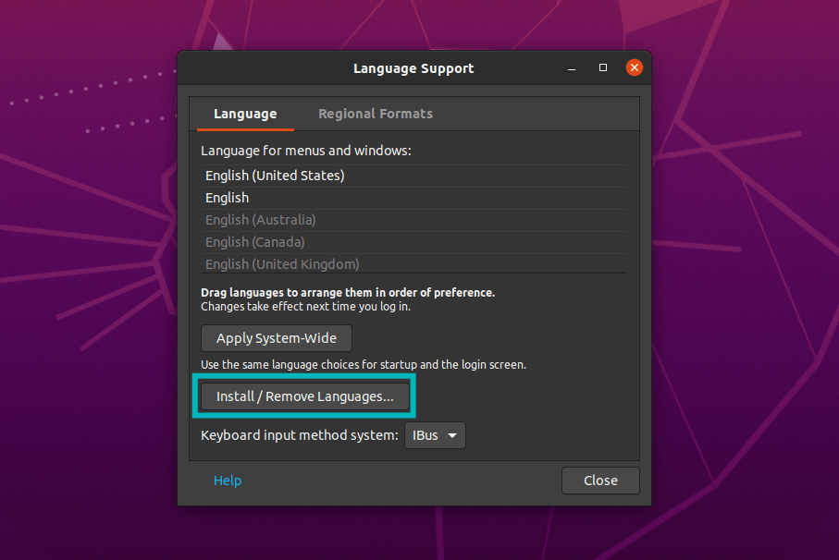839x560 pixels.
Task: Click the 'Drag languages to arrange' hint text
Action: click(348, 293)
